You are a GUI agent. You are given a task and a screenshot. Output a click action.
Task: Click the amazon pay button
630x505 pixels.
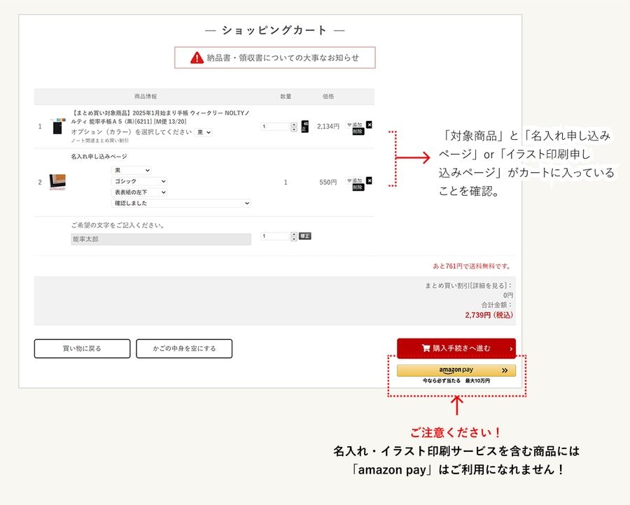point(456,371)
